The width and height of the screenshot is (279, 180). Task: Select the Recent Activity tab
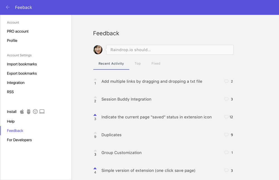111,64
